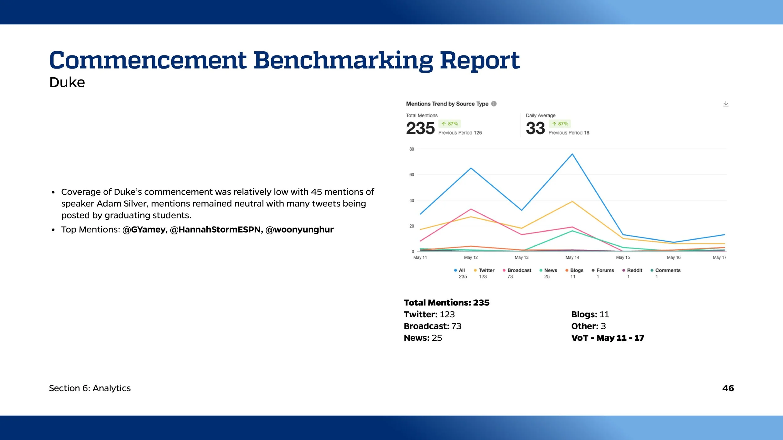Open the @GYamey mention handle
Screen dimensions: 783x440
[x=144, y=229]
